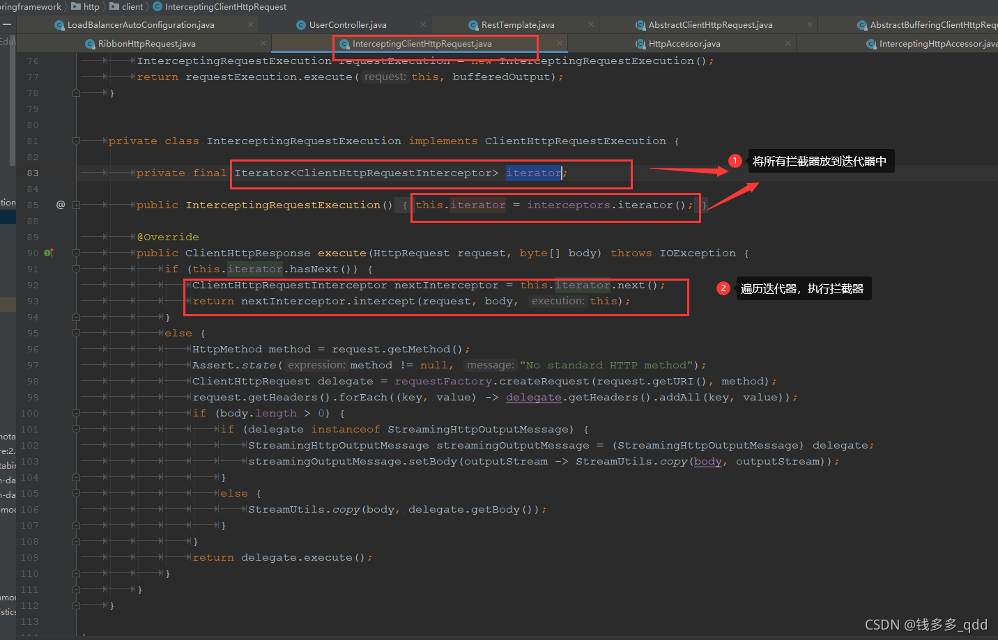
Task: Collapse the body.length if block at line 100
Action: 76,413
